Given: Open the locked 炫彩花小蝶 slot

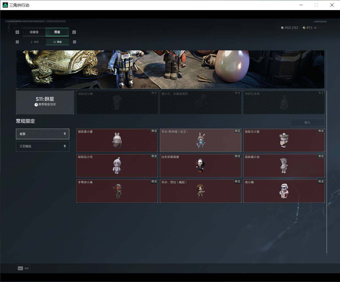Looking at the screenshot, I should click(117, 102).
